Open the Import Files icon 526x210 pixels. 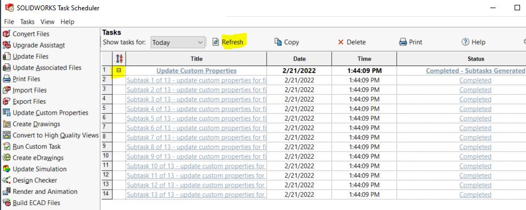(x=7, y=90)
